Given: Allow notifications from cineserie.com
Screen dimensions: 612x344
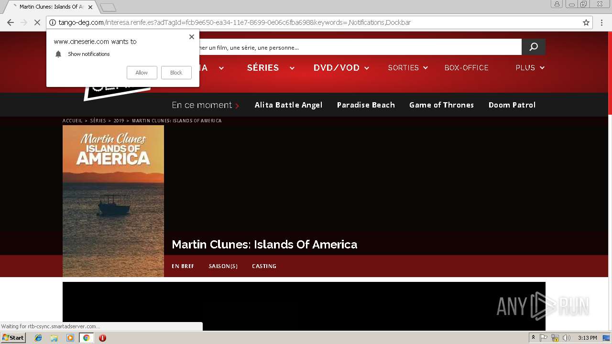Looking at the screenshot, I should (x=142, y=73).
